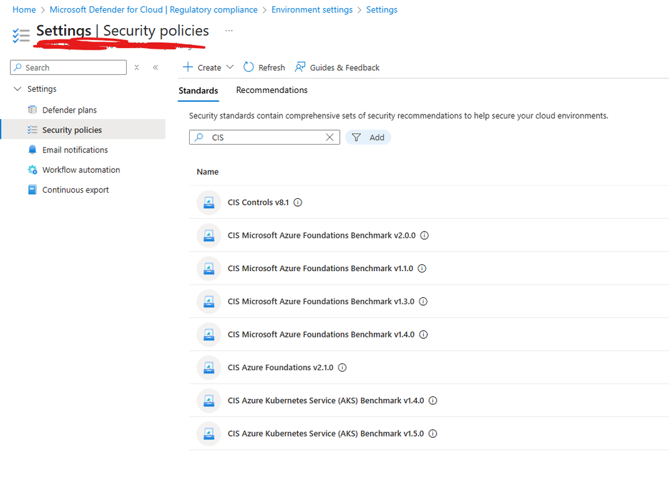Select CIS Microsoft Azure Foundations Benchmark v1.1.0
Screen dimensions: 669x490
click(320, 268)
